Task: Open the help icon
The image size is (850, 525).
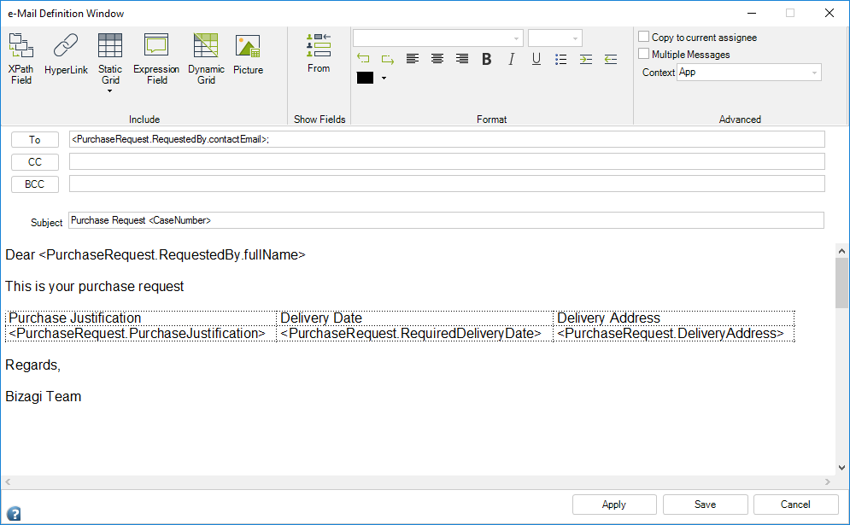Action: coord(14,513)
